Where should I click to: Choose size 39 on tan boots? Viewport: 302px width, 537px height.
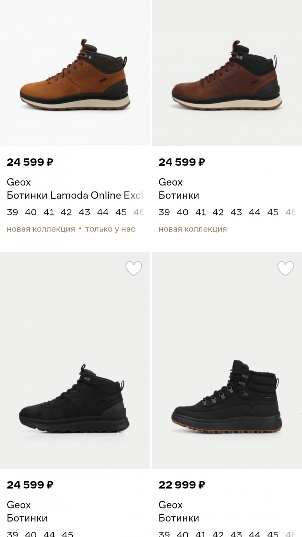(x=12, y=212)
